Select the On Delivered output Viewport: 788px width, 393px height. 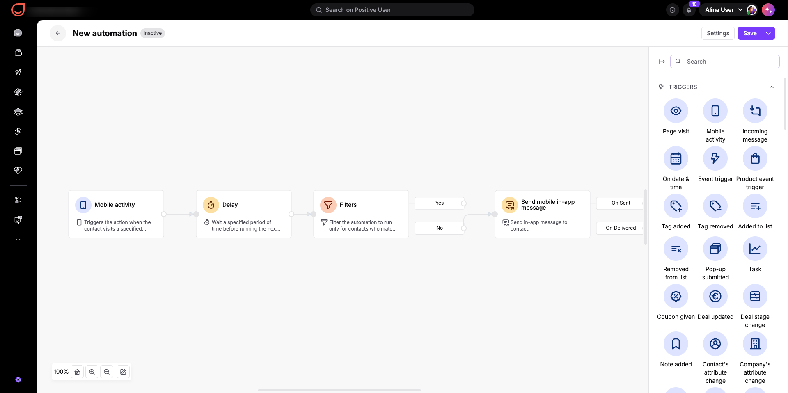[620, 228]
